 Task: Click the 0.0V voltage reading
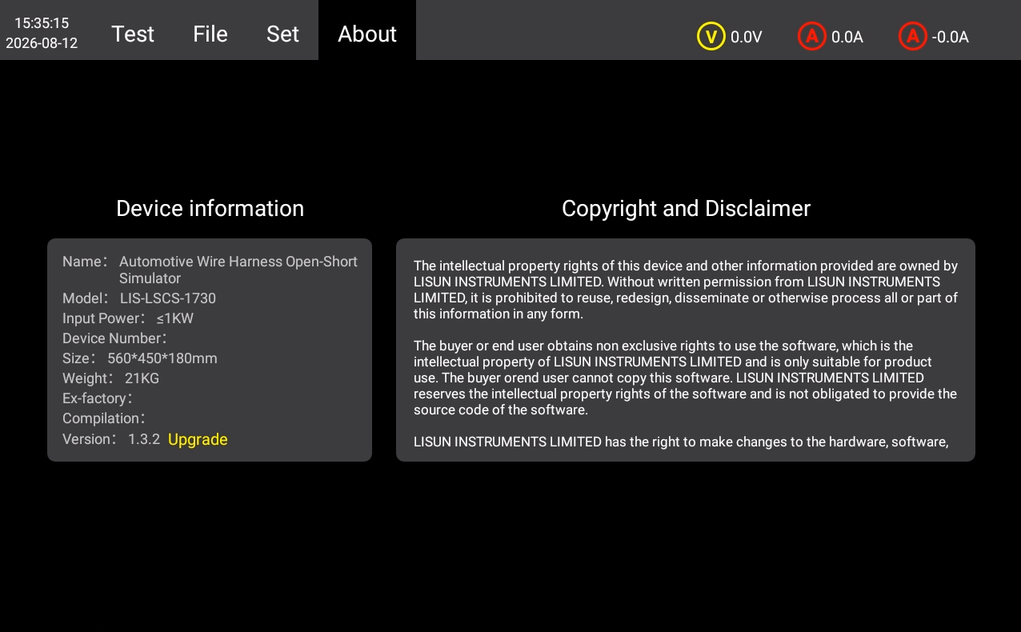[x=747, y=37]
